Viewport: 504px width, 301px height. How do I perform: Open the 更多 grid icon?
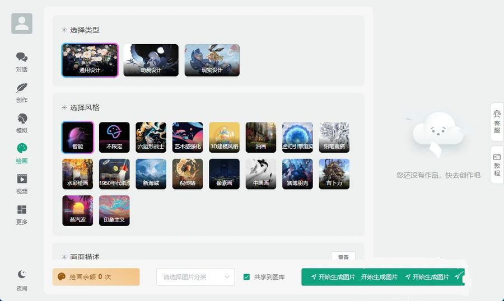tap(22, 210)
